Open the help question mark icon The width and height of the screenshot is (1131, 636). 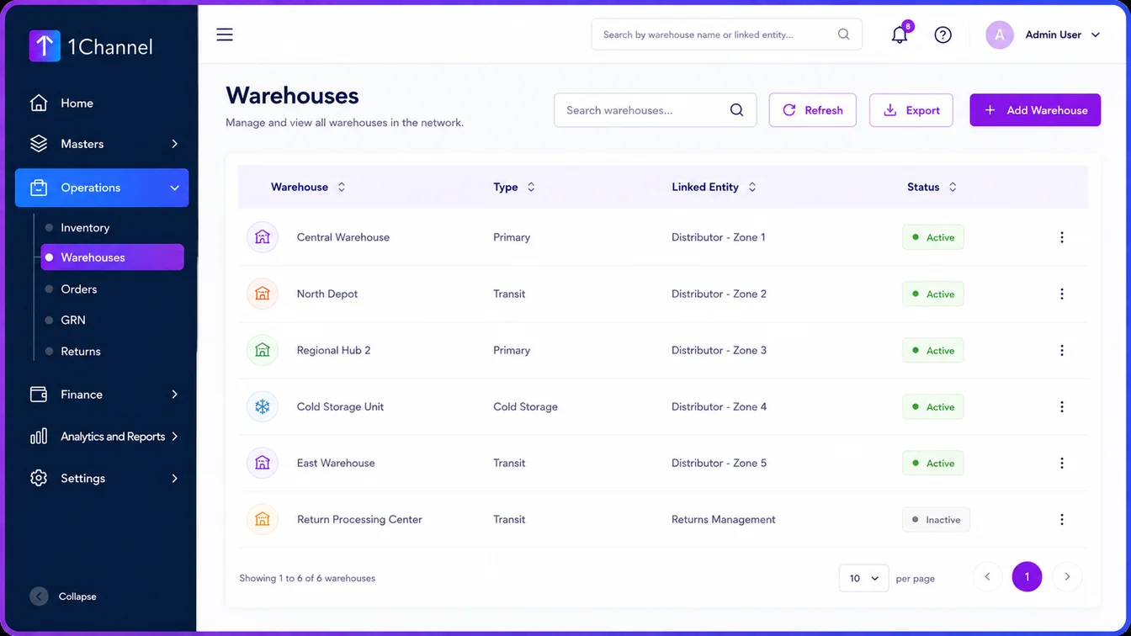943,34
